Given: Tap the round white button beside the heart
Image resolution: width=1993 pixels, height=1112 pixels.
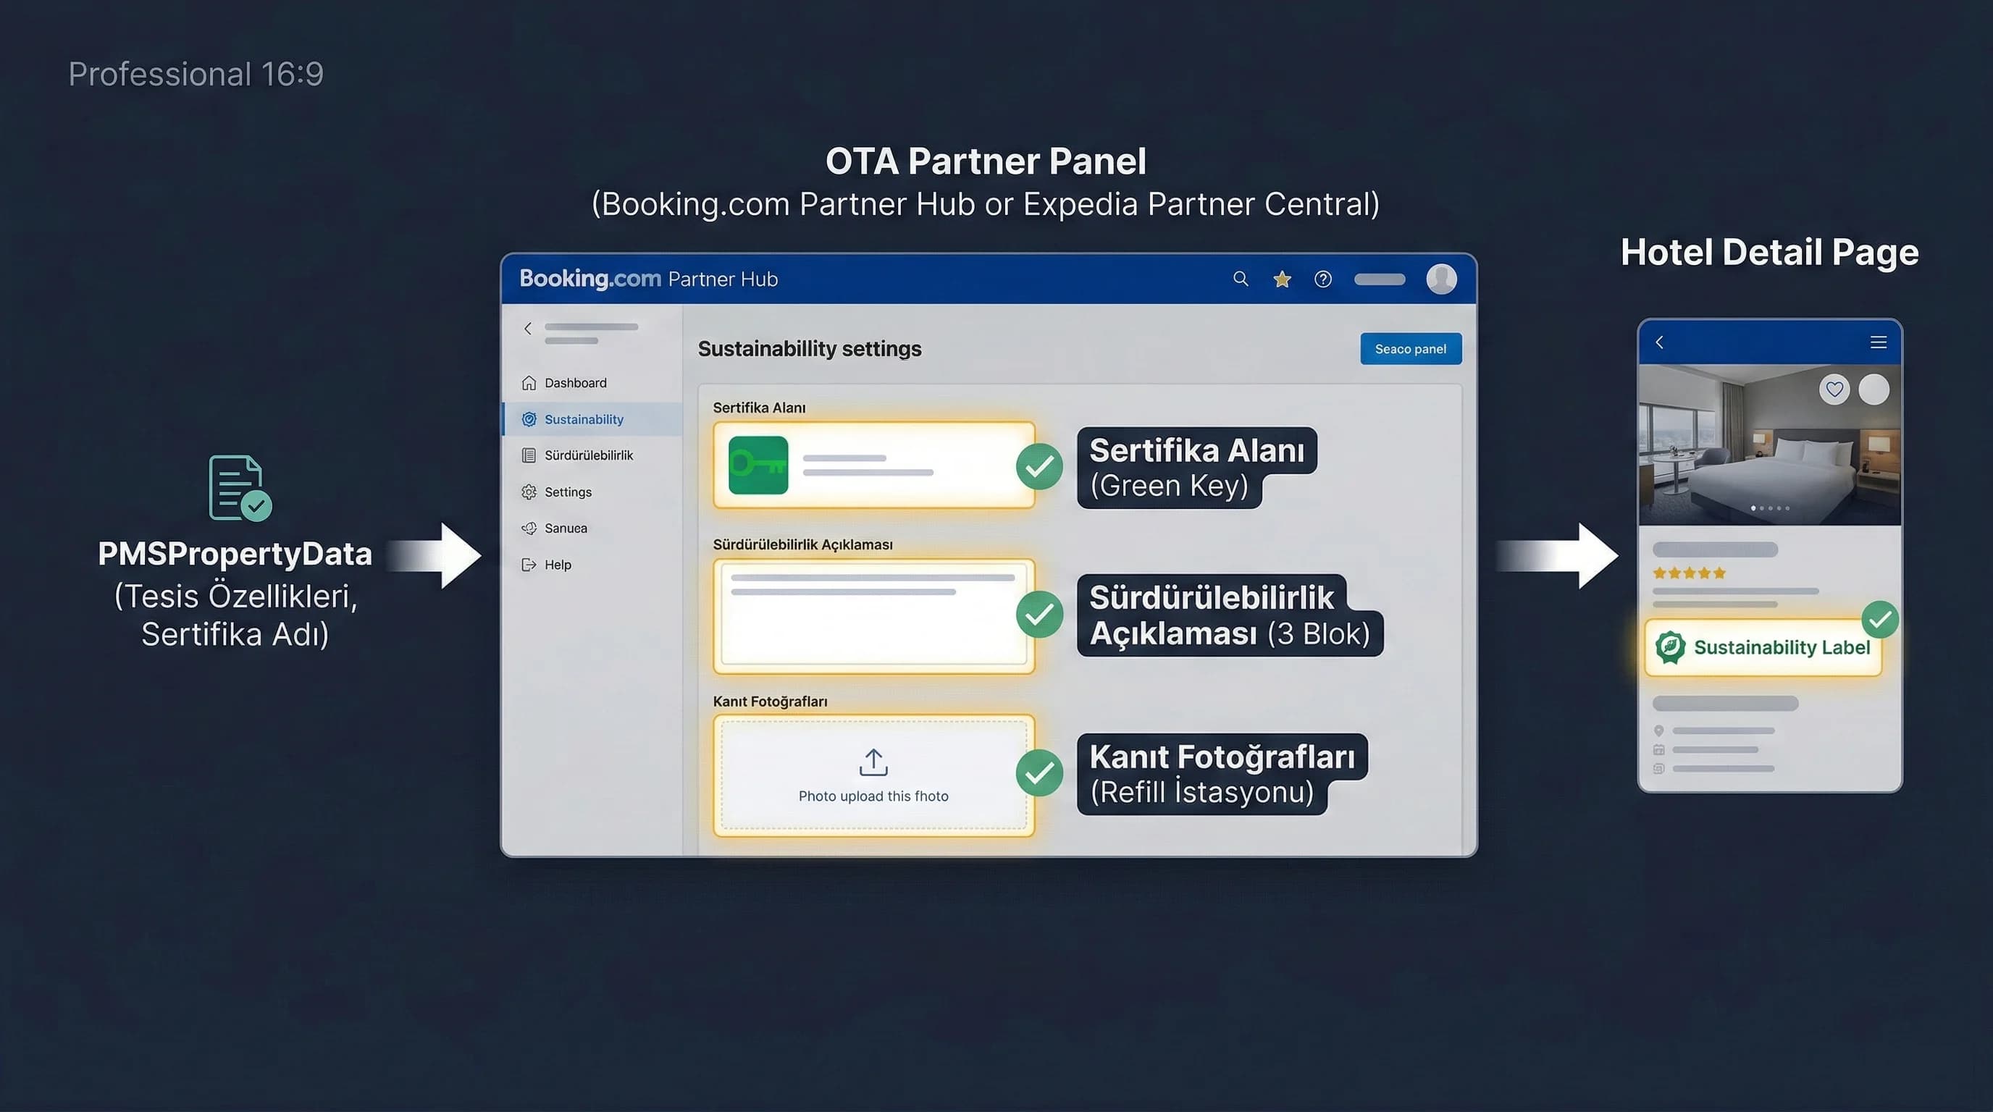Looking at the screenshot, I should pos(1874,389).
